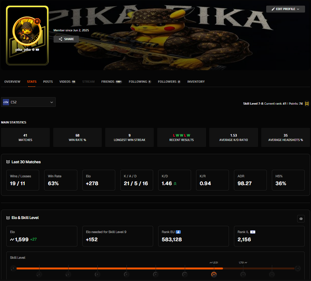
Task: Click the 1,531 marker on skill bar
Action: tap(214, 263)
